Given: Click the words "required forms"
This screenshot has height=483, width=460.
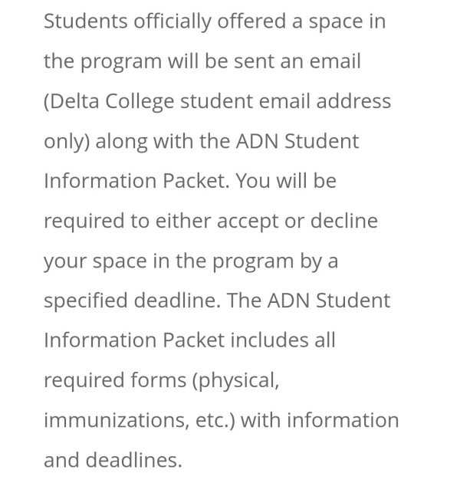Looking at the screenshot, I should (x=115, y=381).
